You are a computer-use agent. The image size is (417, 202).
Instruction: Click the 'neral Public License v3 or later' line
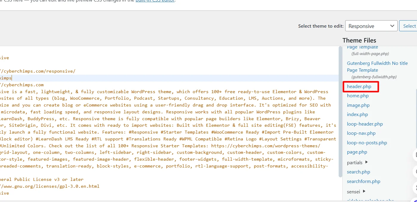coord(42,180)
